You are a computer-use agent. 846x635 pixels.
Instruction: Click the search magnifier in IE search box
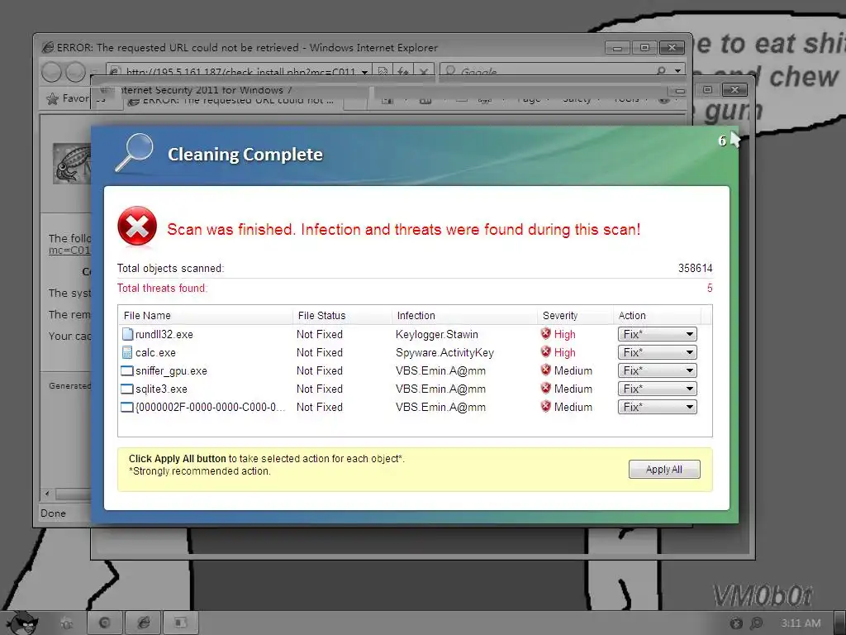click(661, 71)
